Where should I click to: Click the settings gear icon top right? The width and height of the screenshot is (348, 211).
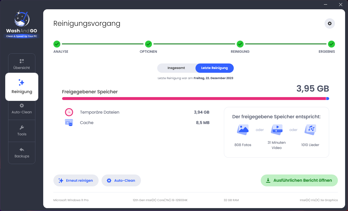[329, 23]
